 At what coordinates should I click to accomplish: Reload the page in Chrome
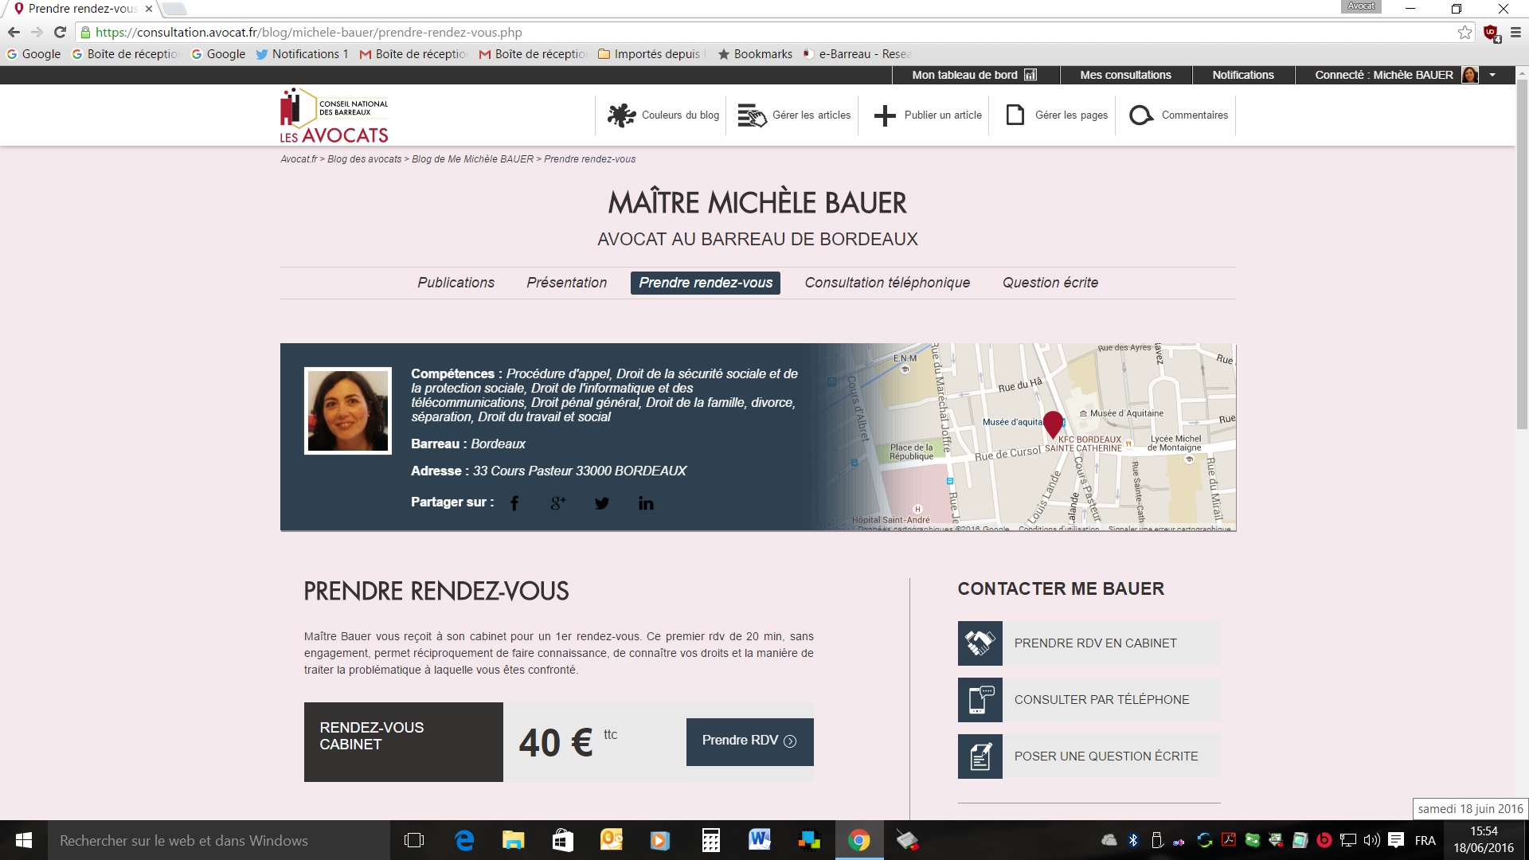[60, 33]
